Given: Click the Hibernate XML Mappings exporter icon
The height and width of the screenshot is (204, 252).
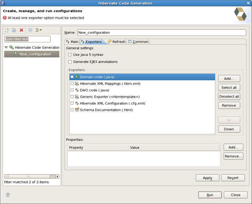Looking at the screenshot, I should 77,84.
